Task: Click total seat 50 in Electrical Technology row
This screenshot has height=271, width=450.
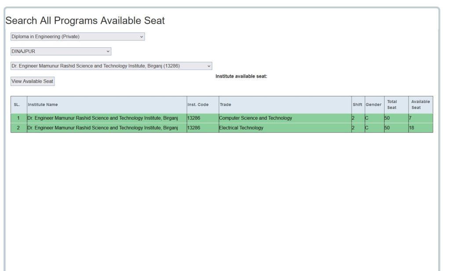Action: click(387, 128)
